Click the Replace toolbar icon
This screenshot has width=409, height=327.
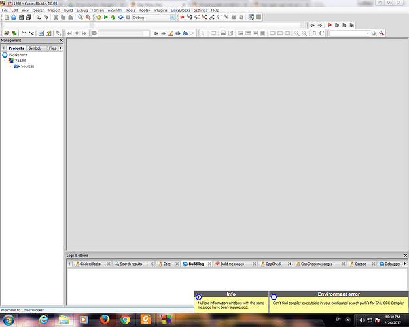tap(88, 17)
